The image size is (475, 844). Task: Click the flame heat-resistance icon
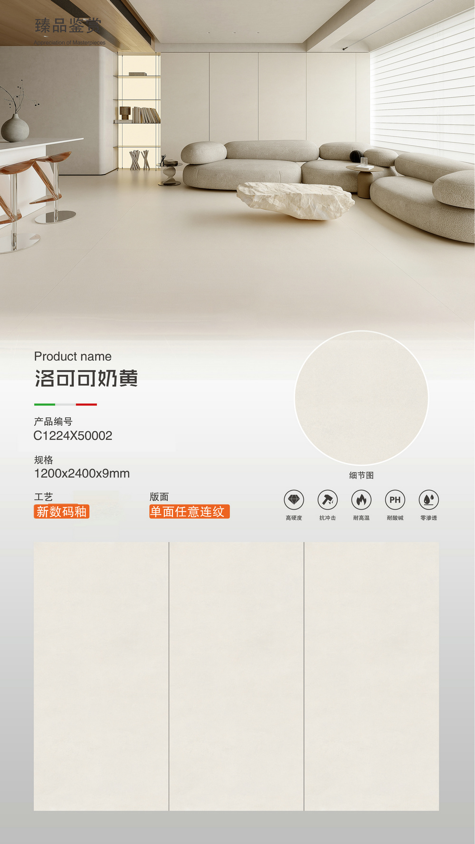(x=361, y=500)
